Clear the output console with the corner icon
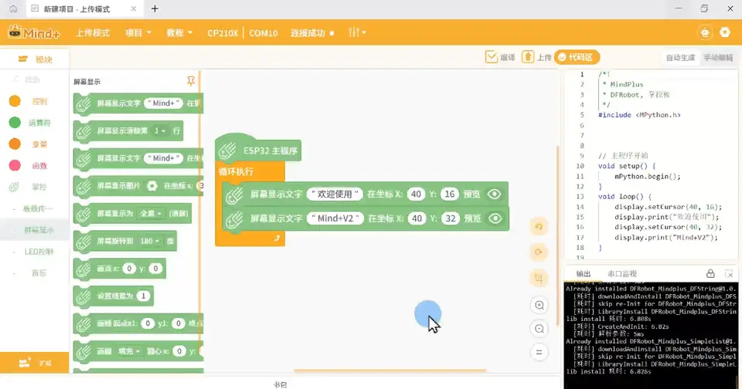The width and height of the screenshot is (742, 389). point(729,274)
